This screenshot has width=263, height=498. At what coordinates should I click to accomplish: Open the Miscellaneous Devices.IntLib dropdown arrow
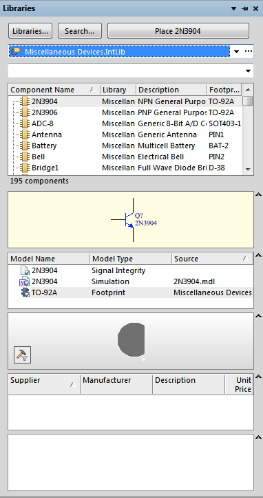click(236, 52)
